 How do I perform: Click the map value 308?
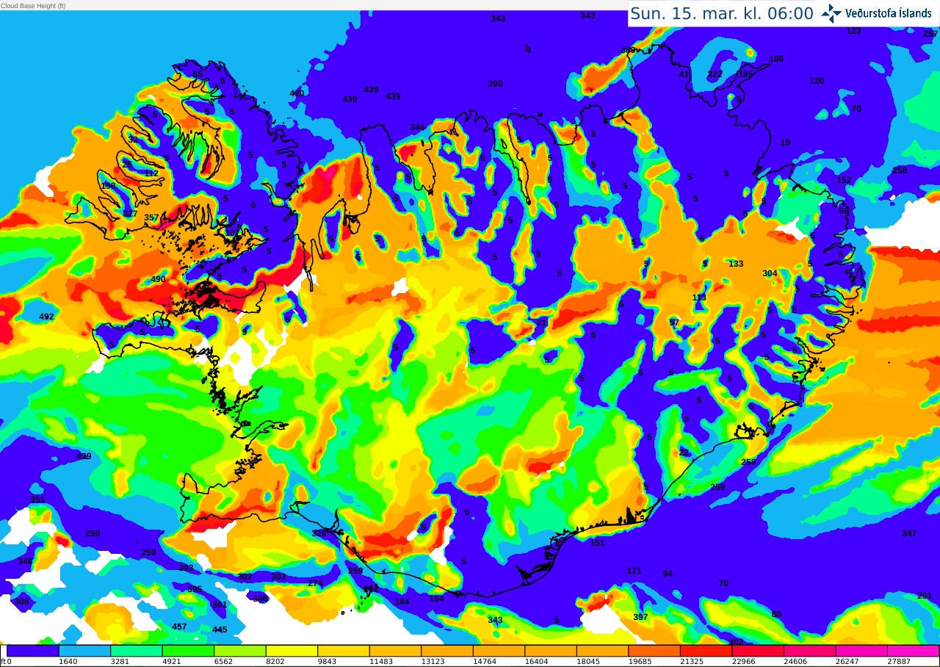tap(21, 602)
